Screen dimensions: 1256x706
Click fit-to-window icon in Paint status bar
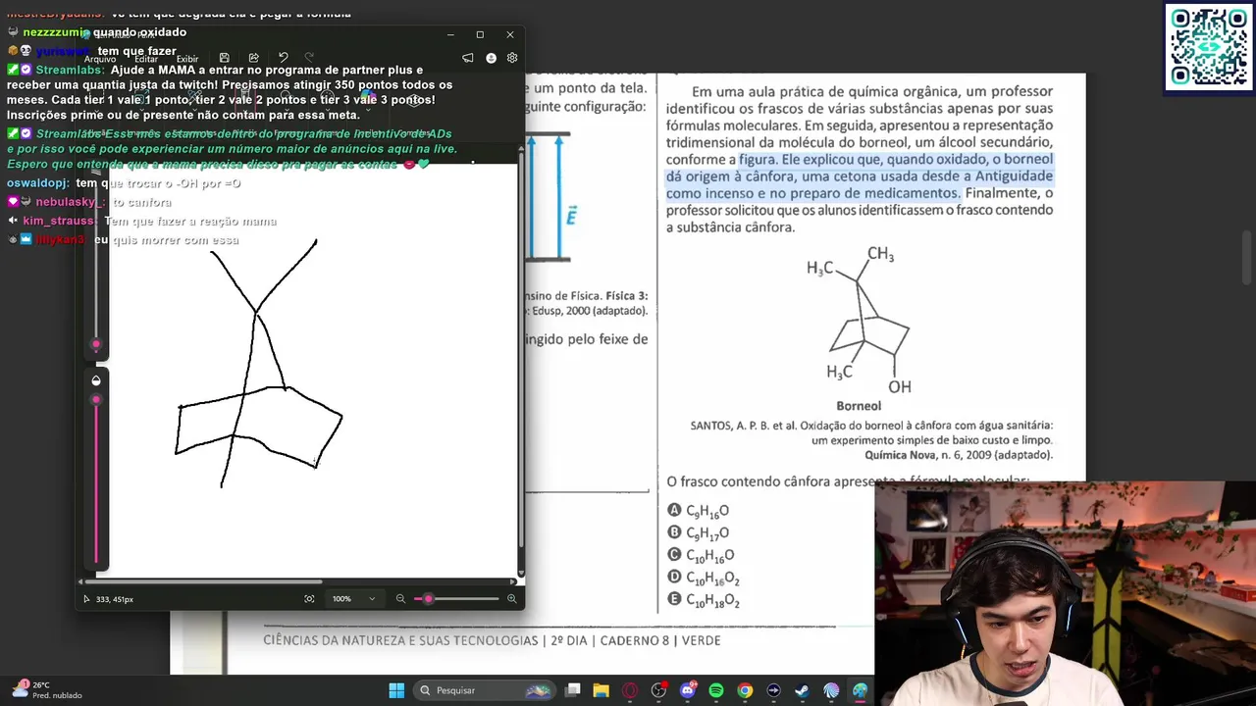[309, 599]
